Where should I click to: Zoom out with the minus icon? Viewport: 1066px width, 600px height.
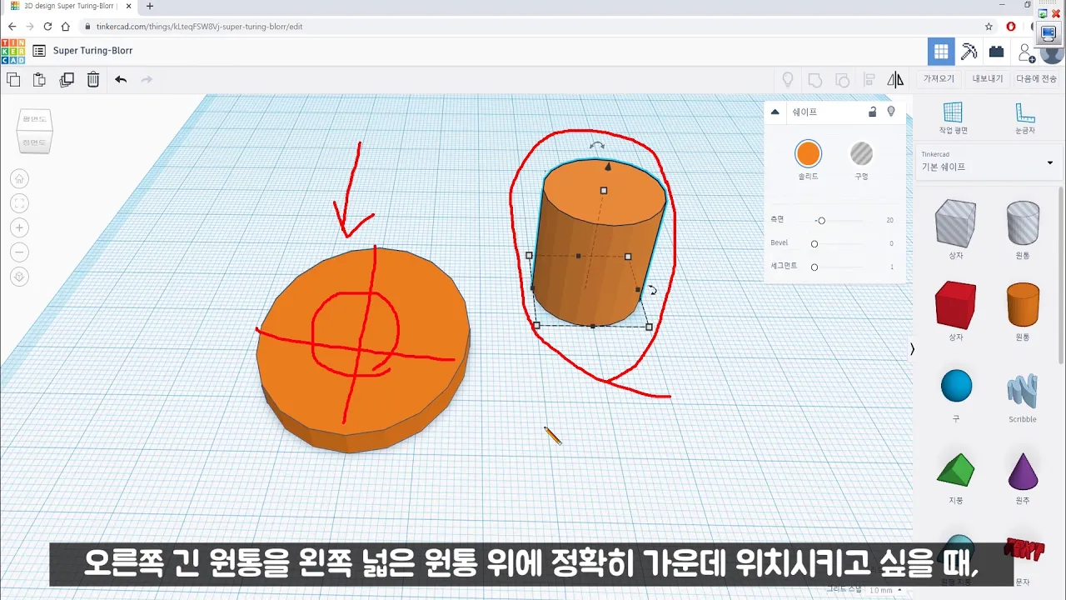20,252
